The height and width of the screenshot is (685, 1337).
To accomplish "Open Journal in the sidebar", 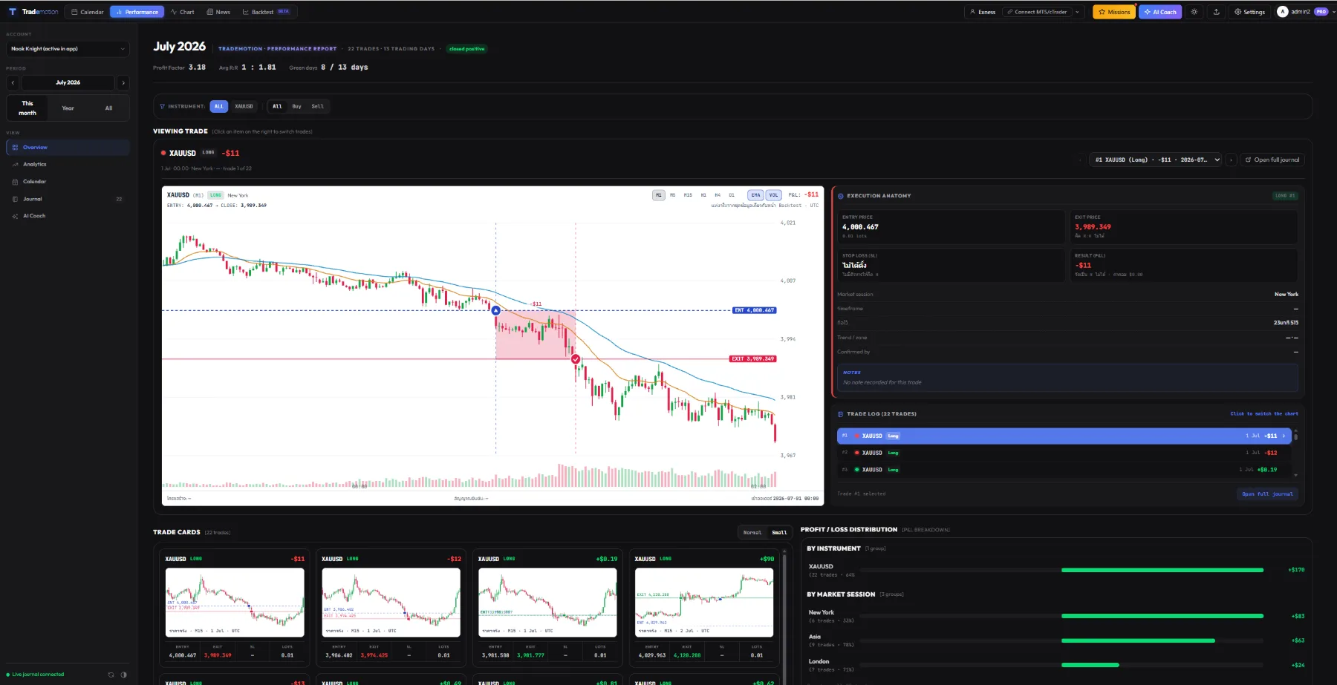I will pos(68,199).
